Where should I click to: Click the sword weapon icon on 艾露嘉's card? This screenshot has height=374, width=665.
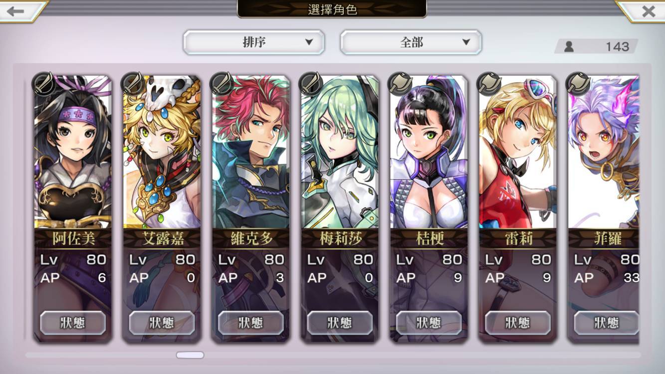133,84
